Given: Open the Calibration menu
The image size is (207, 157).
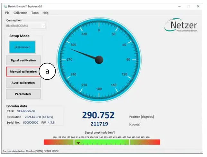Looking at the screenshot, I should click(20, 13).
